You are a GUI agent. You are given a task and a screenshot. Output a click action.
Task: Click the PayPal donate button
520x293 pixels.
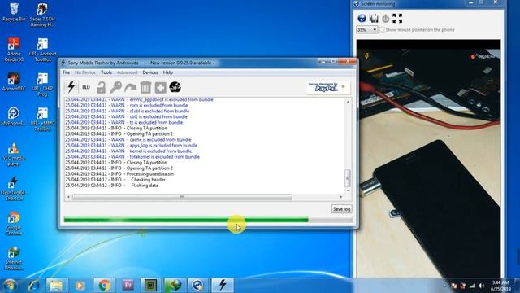(x=327, y=87)
